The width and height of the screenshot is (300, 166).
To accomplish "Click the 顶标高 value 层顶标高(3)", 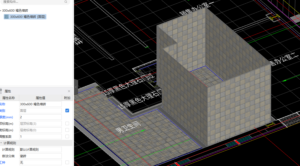I will (x=40, y=123).
